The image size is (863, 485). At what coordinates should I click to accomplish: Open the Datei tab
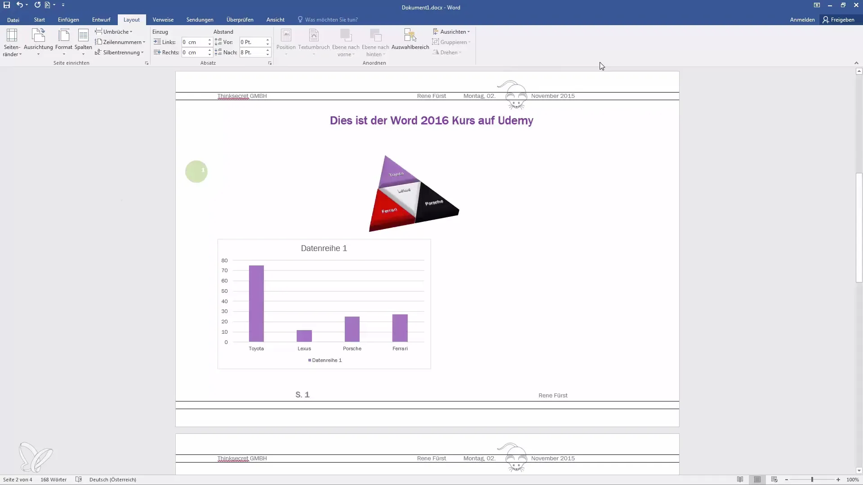pos(13,20)
